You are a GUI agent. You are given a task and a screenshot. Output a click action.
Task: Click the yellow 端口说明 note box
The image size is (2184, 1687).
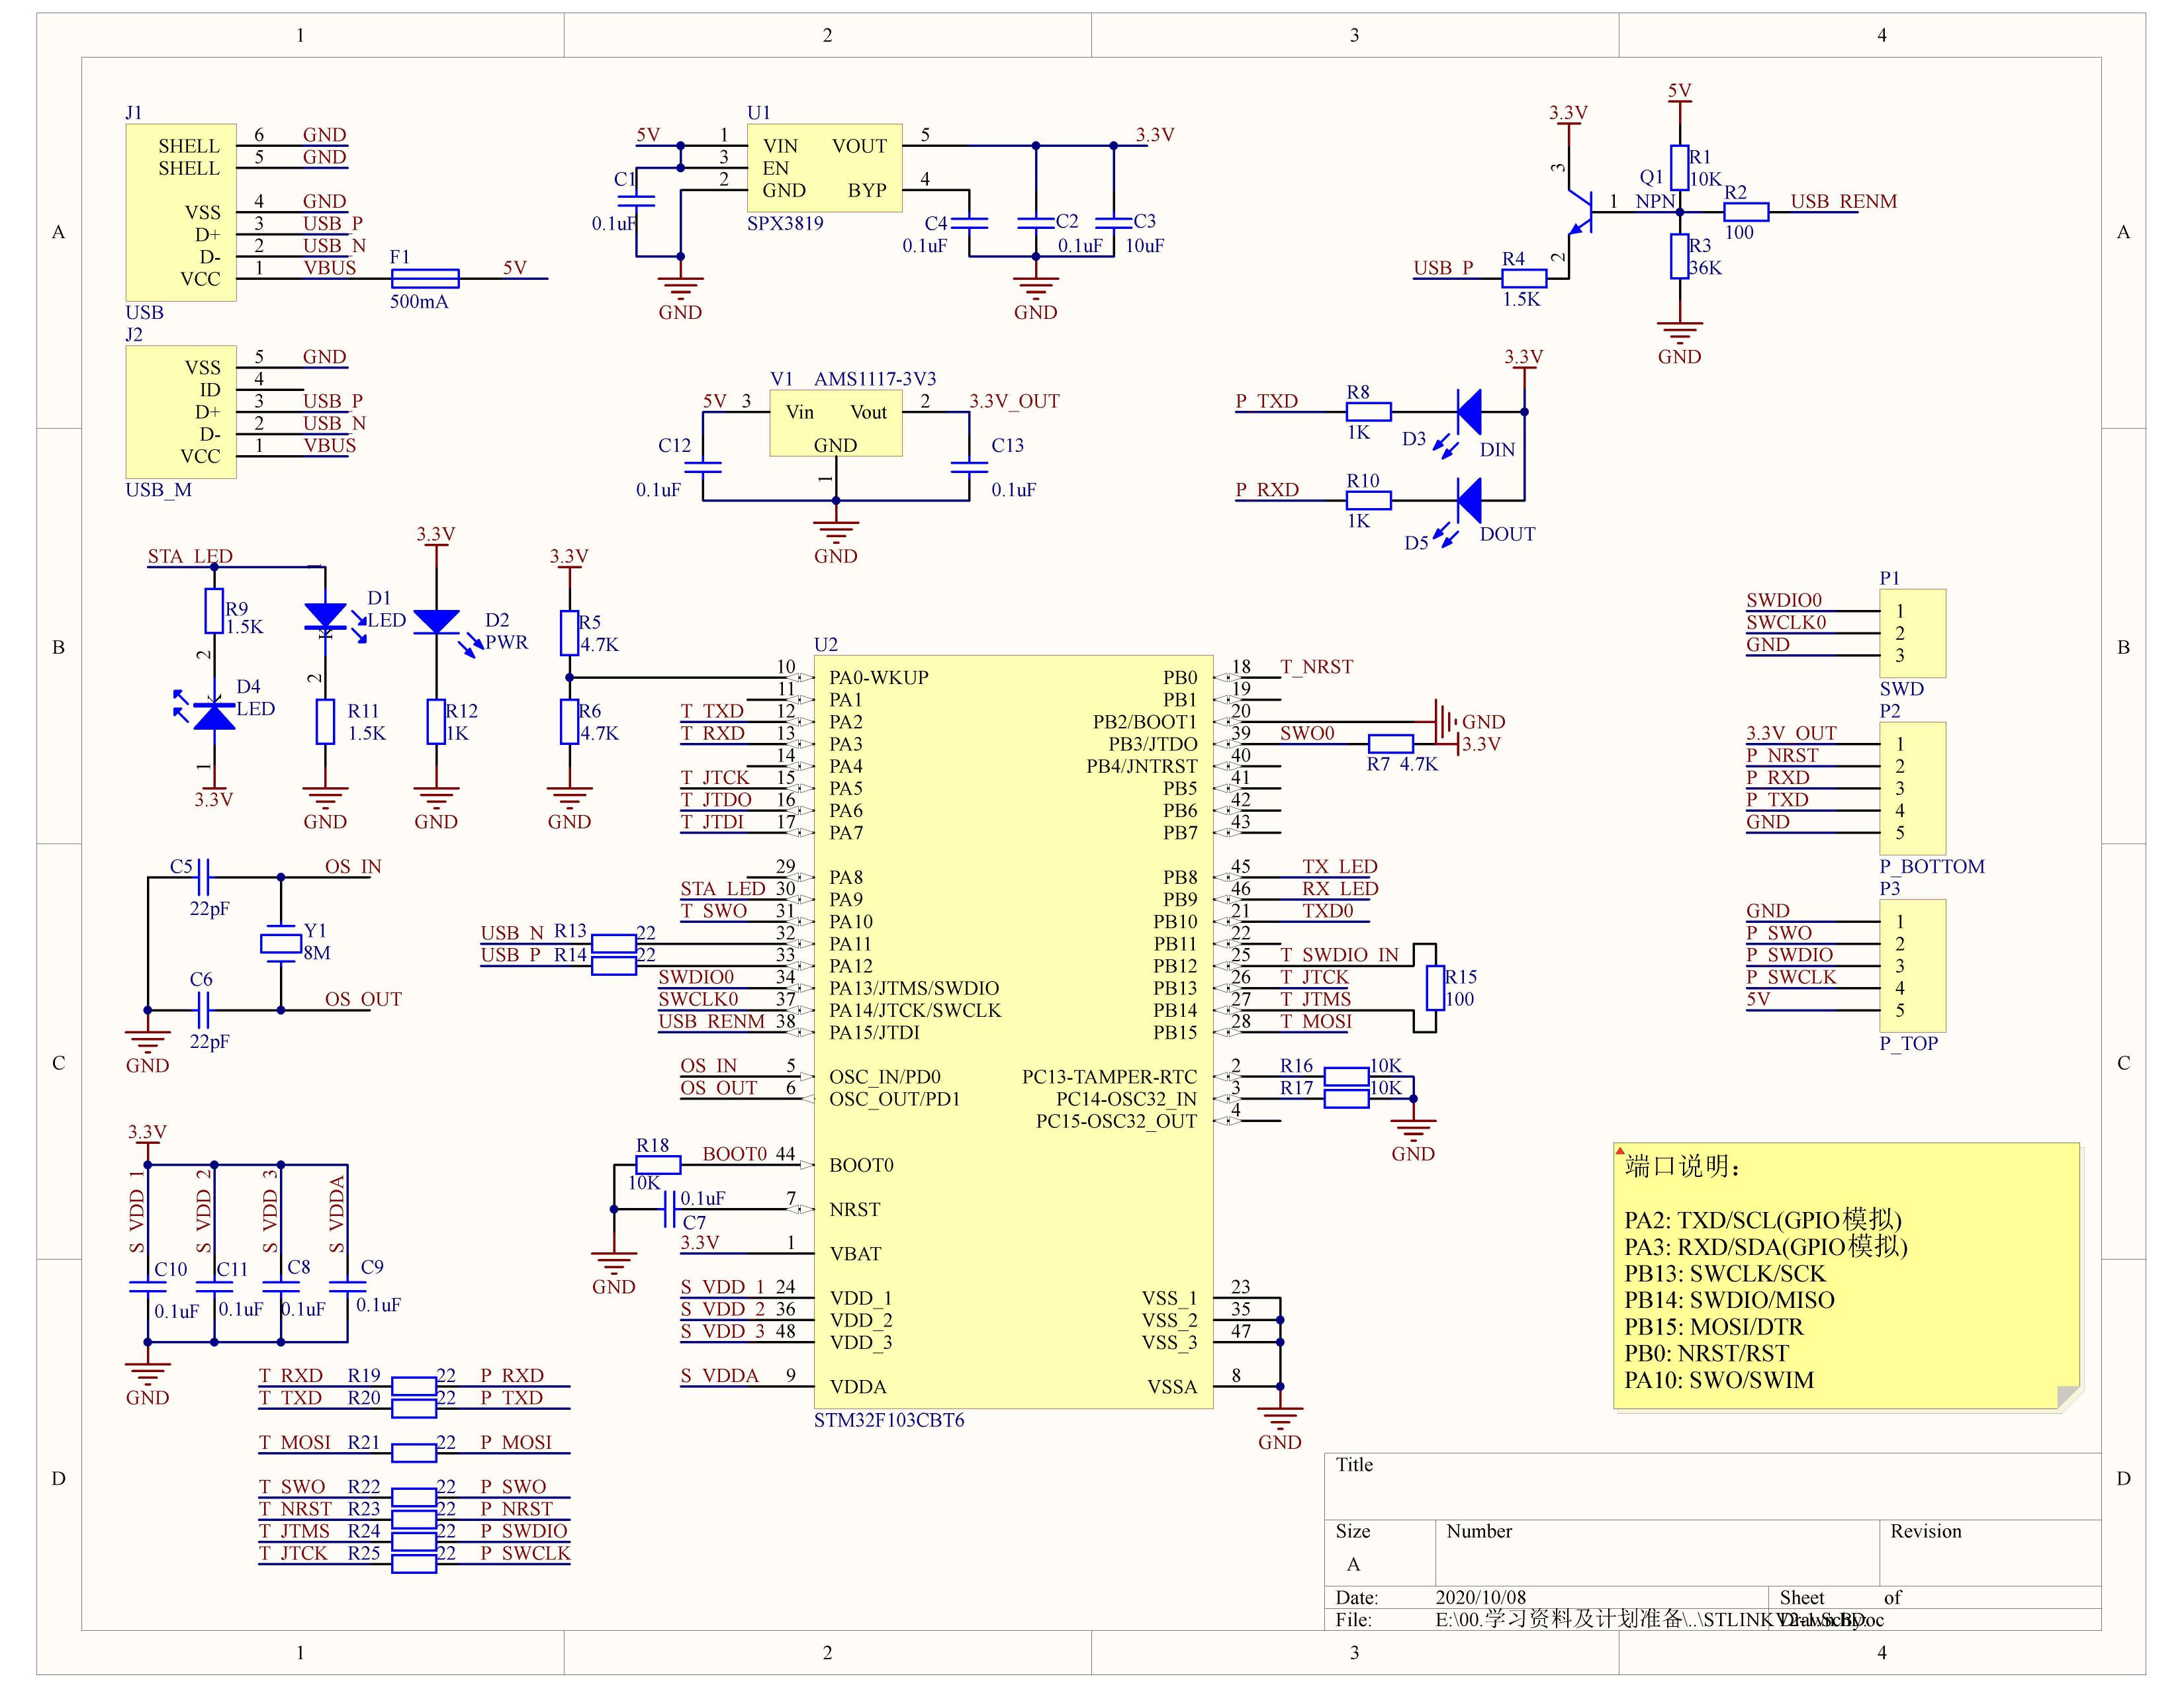(x=1846, y=1276)
